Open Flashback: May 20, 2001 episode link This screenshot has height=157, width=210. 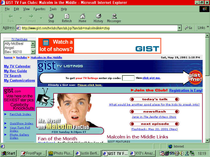coord(154,129)
